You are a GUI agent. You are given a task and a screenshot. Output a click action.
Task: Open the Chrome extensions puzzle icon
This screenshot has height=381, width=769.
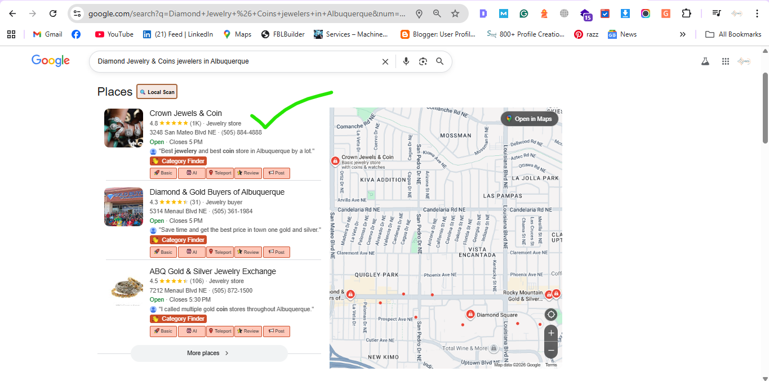click(x=686, y=14)
